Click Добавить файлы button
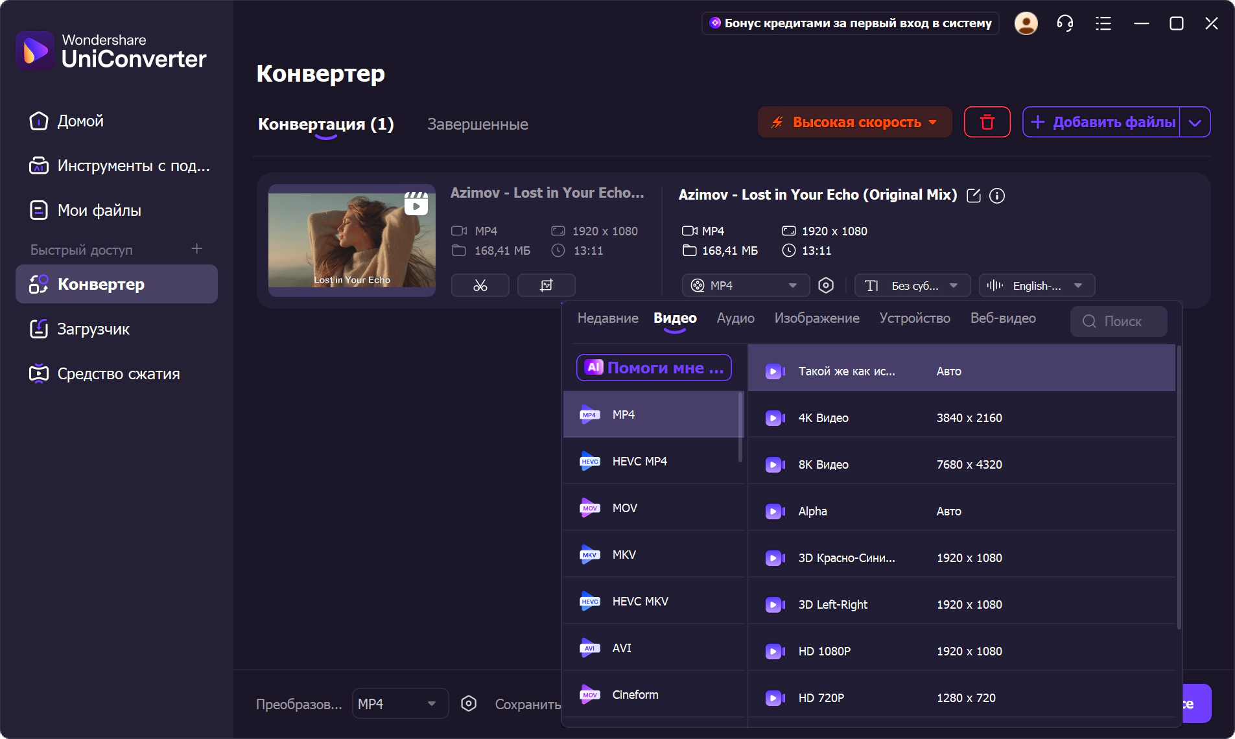Screen dimensions: 1235x739 tap(1102, 122)
